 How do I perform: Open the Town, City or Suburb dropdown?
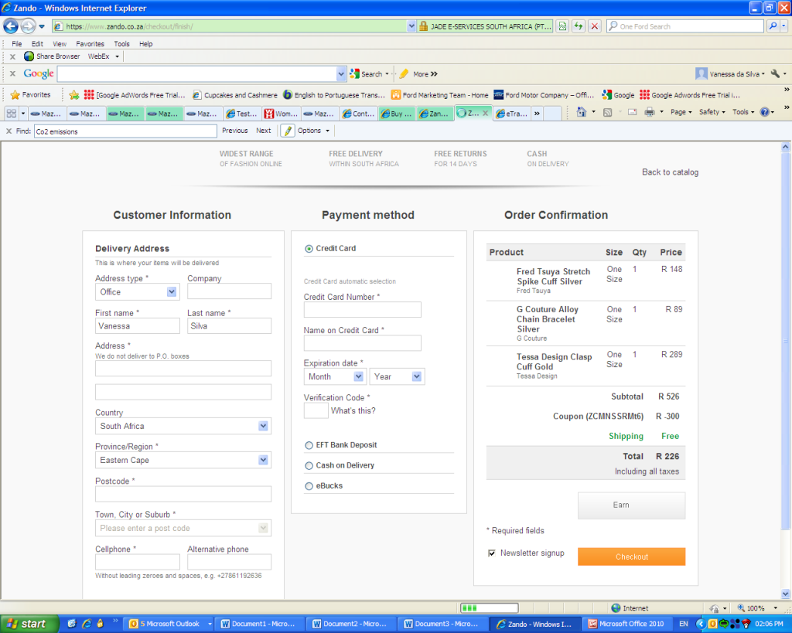pyautogui.click(x=183, y=528)
